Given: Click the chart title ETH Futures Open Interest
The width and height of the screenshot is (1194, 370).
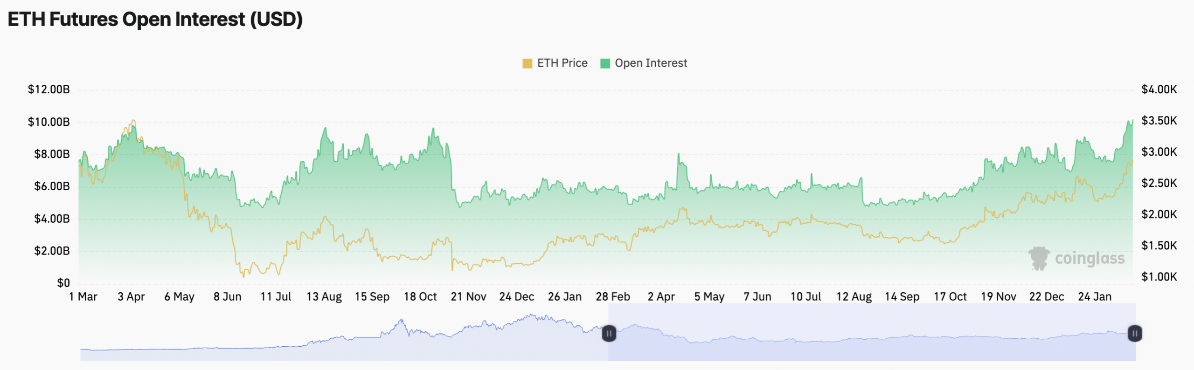Looking at the screenshot, I should pos(155,20).
